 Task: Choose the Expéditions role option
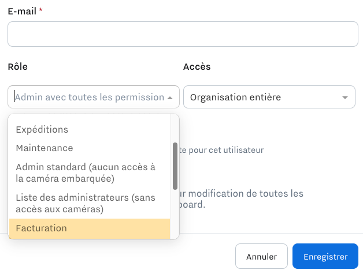[42, 129]
